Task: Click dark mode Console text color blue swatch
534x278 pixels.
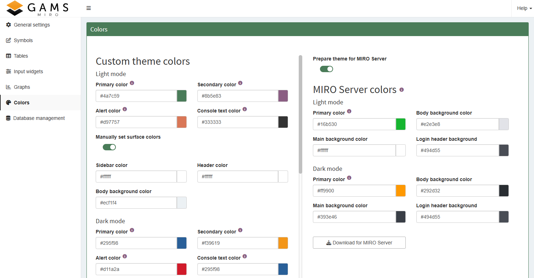Action: tap(283, 269)
